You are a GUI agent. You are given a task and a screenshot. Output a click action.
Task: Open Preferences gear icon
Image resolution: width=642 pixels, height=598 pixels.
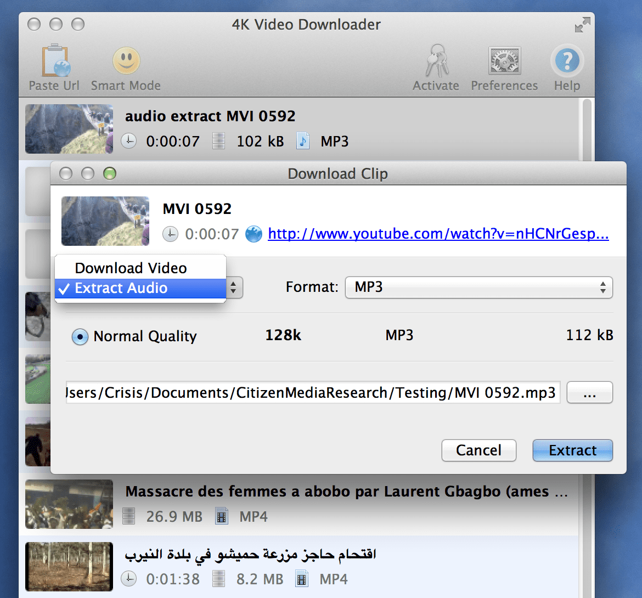[x=504, y=60]
